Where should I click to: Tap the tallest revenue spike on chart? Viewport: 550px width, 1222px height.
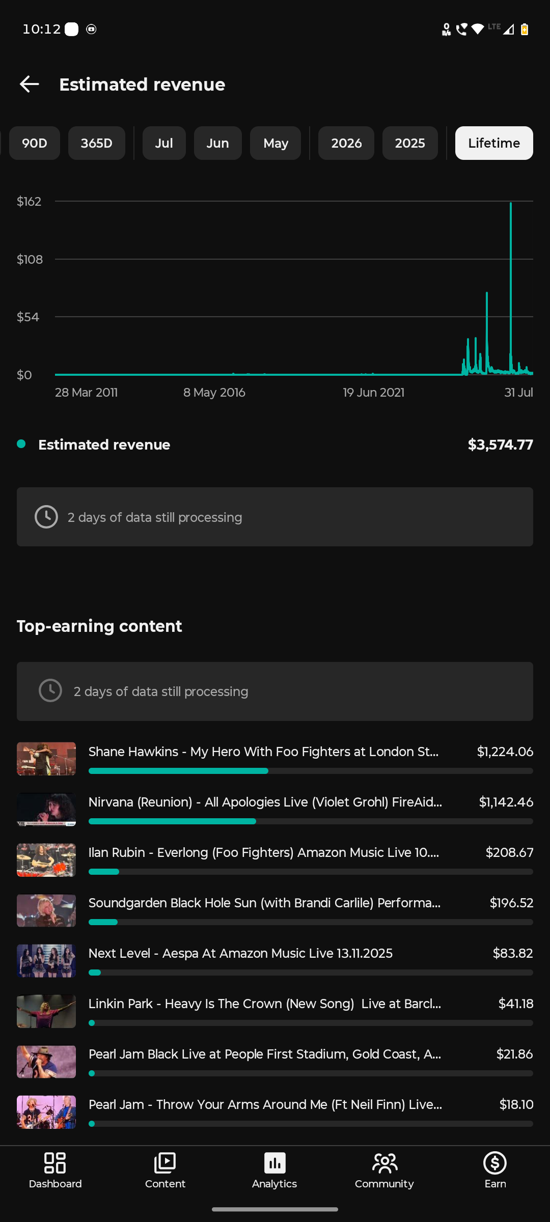[511, 288]
